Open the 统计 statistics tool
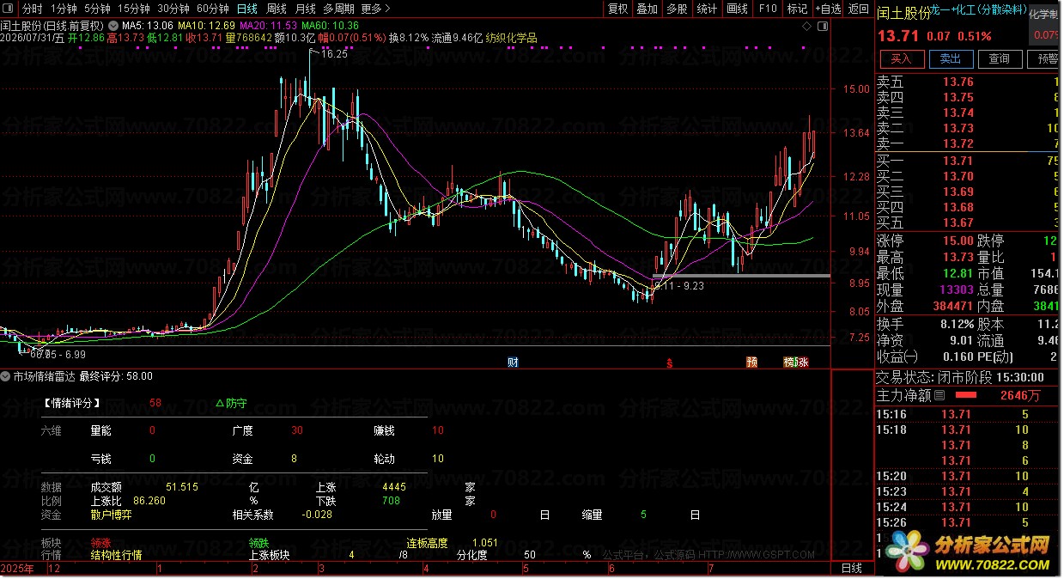Screen dimensions: 1064x579 point(707,9)
